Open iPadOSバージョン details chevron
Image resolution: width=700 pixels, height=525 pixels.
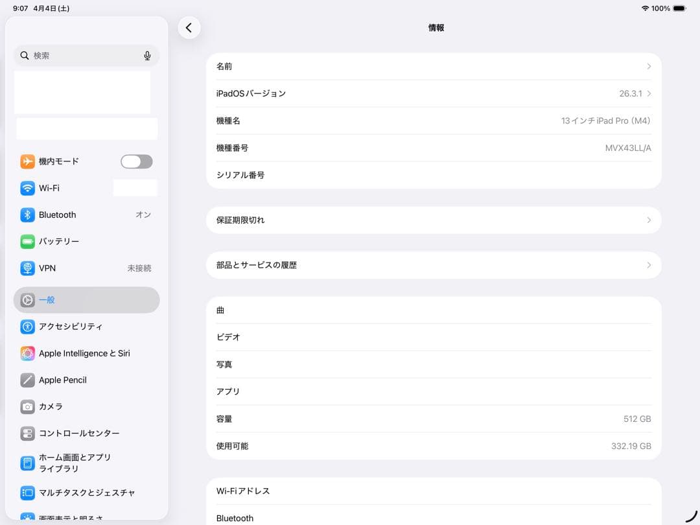tap(649, 94)
